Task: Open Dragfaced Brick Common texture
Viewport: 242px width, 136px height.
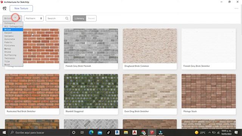Action: [150, 49]
